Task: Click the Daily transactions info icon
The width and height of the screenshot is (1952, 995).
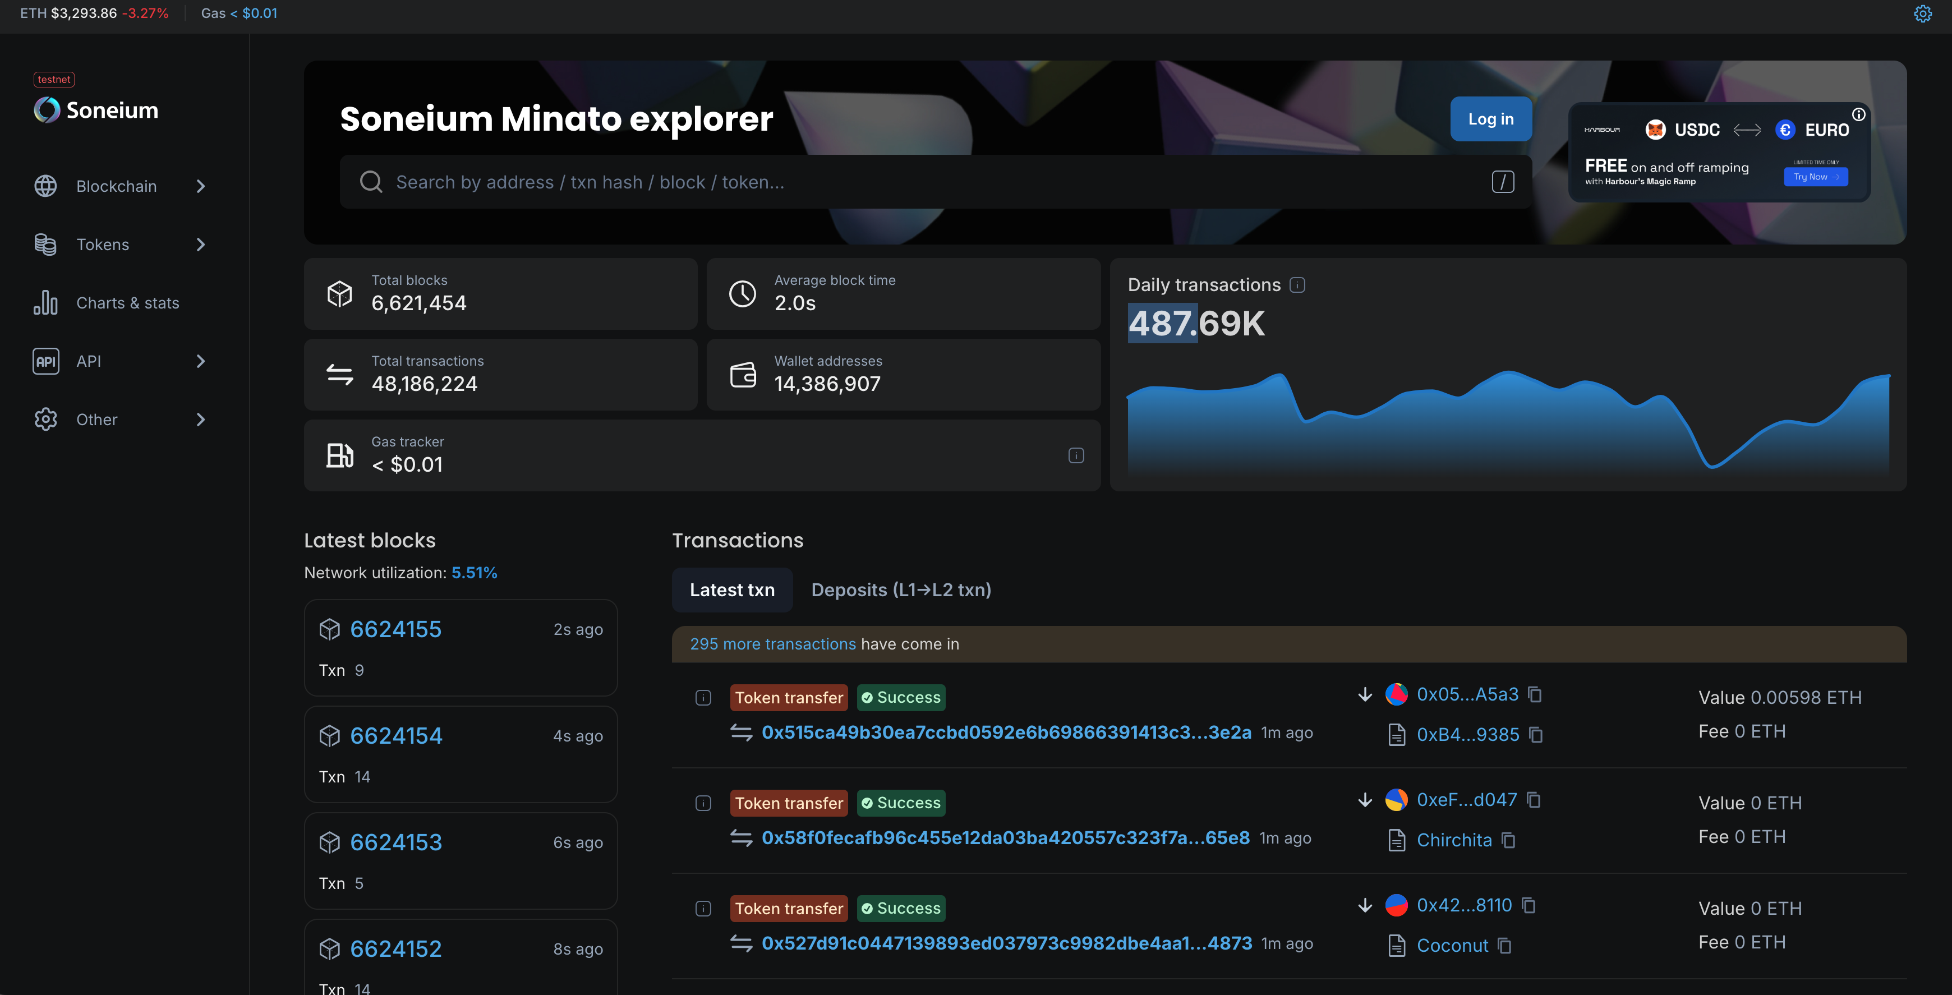Action: [x=1297, y=285]
